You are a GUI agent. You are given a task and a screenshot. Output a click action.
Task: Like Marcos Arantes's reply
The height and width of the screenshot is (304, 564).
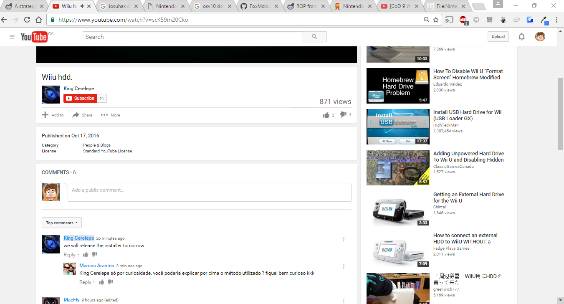(x=101, y=282)
